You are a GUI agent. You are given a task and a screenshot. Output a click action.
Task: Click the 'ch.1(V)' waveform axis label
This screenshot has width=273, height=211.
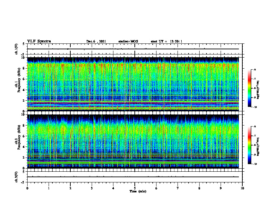coord(17,49)
